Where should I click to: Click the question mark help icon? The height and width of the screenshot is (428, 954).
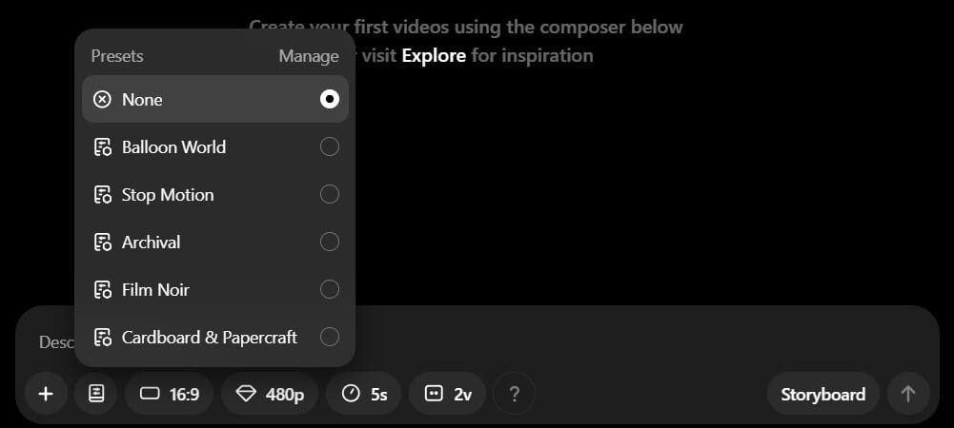[x=515, y=394]
